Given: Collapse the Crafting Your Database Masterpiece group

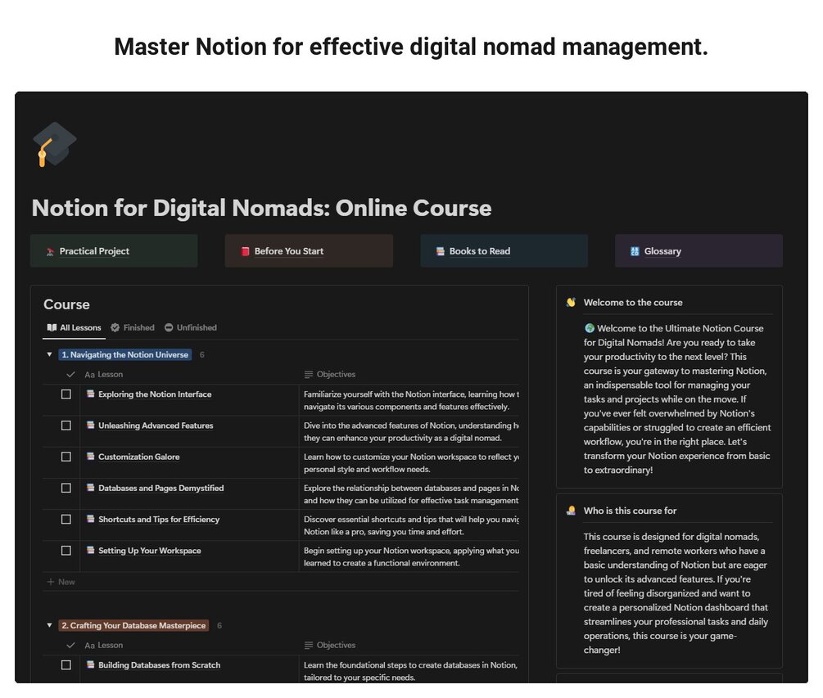Looking at the screenshot, I should click(x=49, y=626).
